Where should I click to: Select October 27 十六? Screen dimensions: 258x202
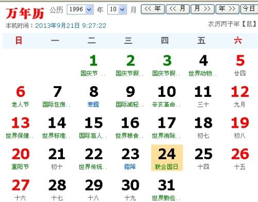click(x=20, y=190)
